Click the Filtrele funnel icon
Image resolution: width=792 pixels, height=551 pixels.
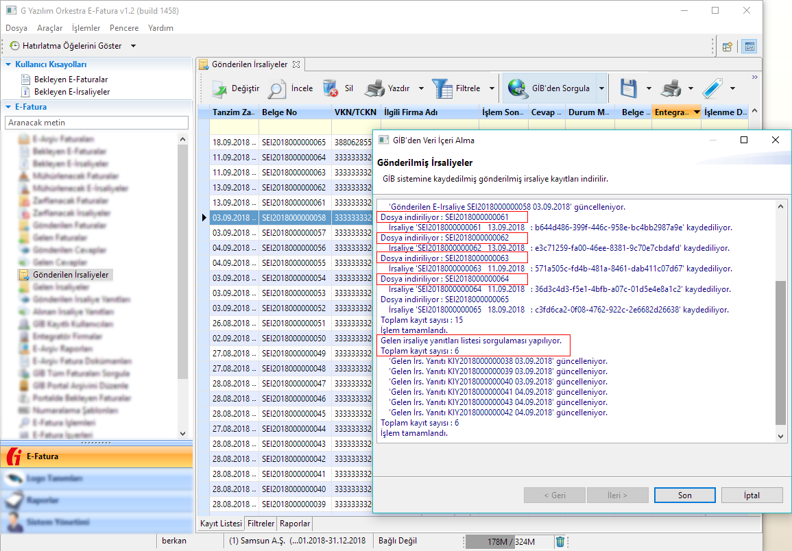(x=442, y=88)
